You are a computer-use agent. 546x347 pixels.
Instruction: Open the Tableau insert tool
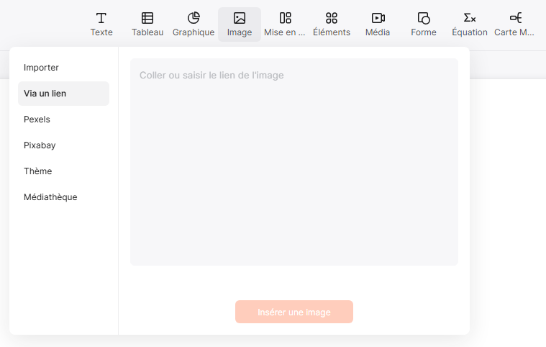coord(147,24)
